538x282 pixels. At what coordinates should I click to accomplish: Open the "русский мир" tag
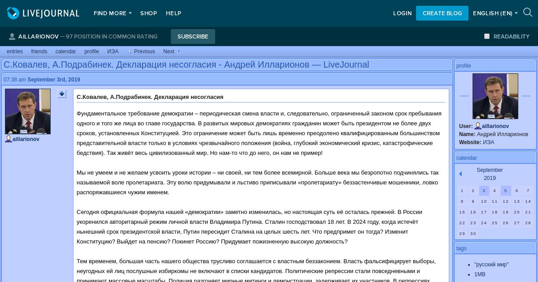pyautogui.click(x=491, y=265)
